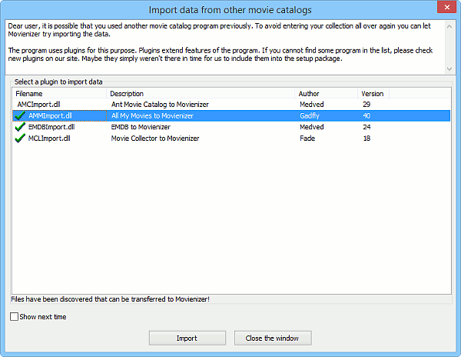Image resolution: width=461 pixels, height=357 pixels.
Task: Click green checkmark icon beside MCLImport.dll
Action: click(x=20, y=138)
